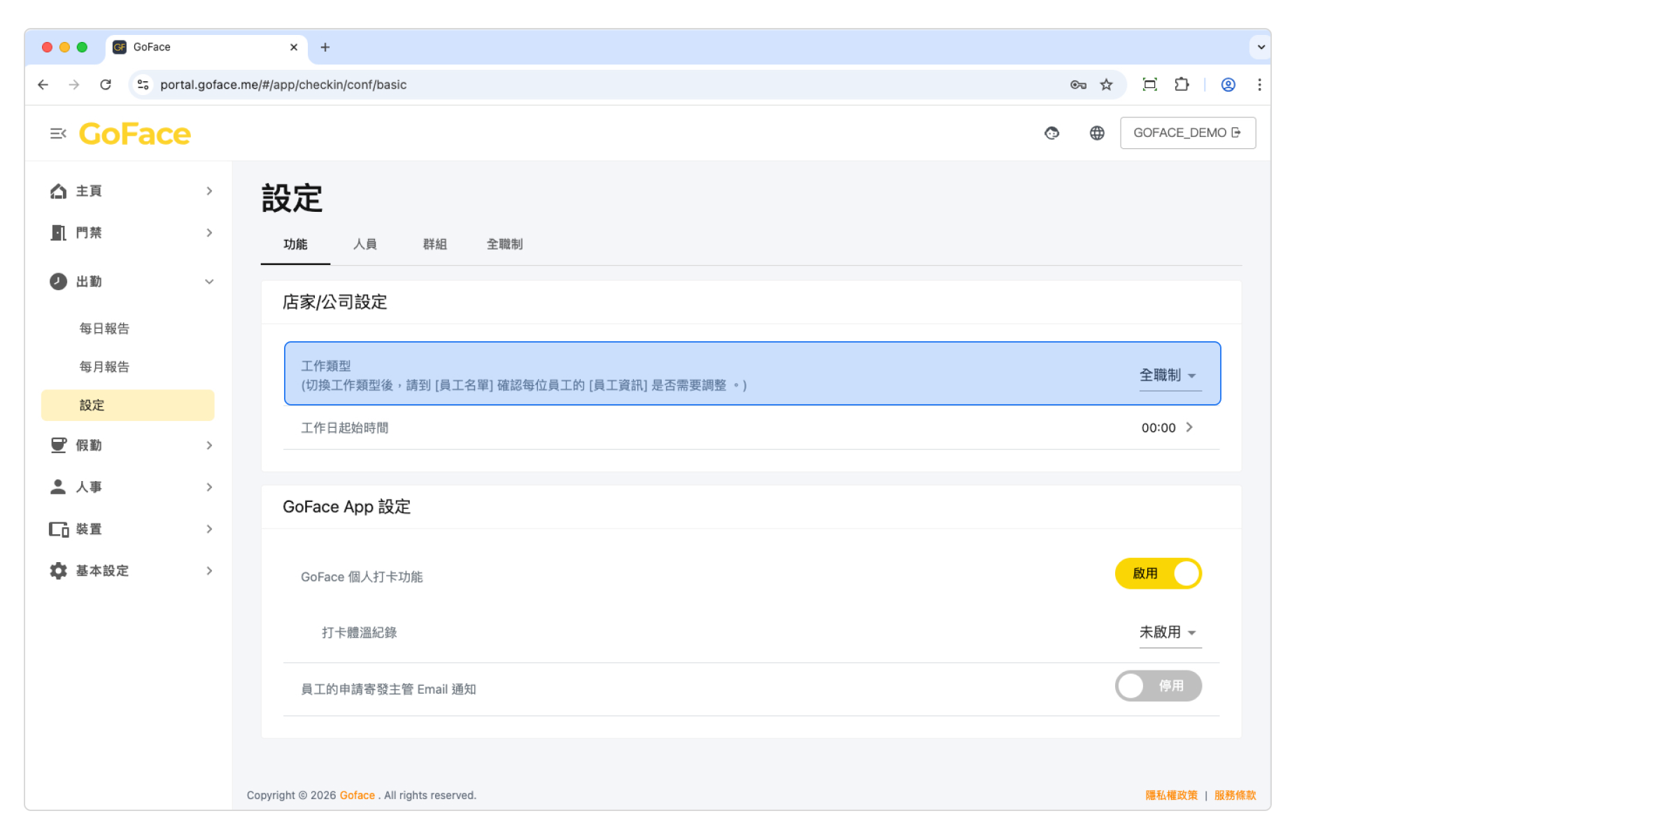Collapse the 出勤 menu chevron
This screenshot has width=1679, height=839.
click(209, 282)
